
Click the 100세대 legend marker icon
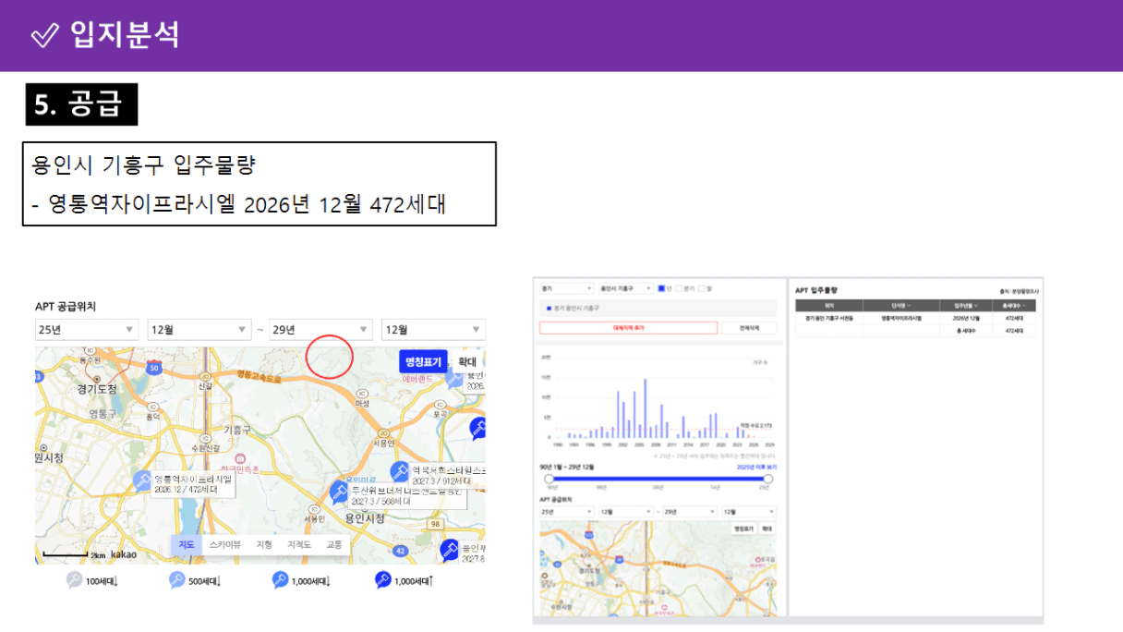coord(75,580)
